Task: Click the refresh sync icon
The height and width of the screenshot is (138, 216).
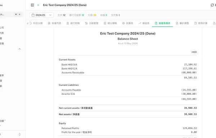Action: click(x=212, y=5)
